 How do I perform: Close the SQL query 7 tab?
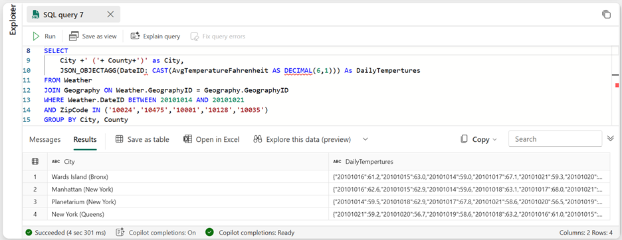click(110, 15)
